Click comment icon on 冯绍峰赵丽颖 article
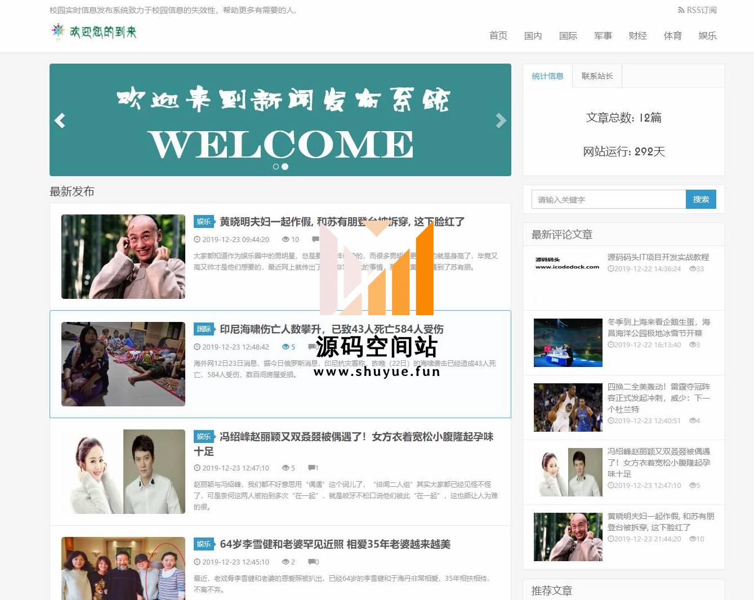Screen dimensions: 754x600 (x=311, y=468)
